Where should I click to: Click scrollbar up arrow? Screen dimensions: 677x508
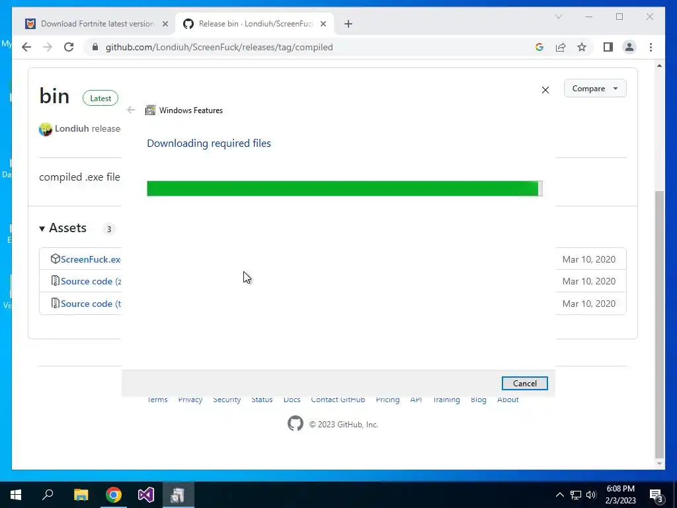pyautogui.click(x=659, y=65)
